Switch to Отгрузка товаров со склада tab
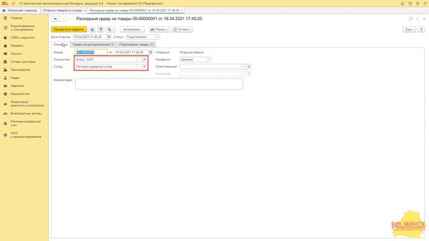The width and height of the screenshot is (429, 241). coord(62,11)
